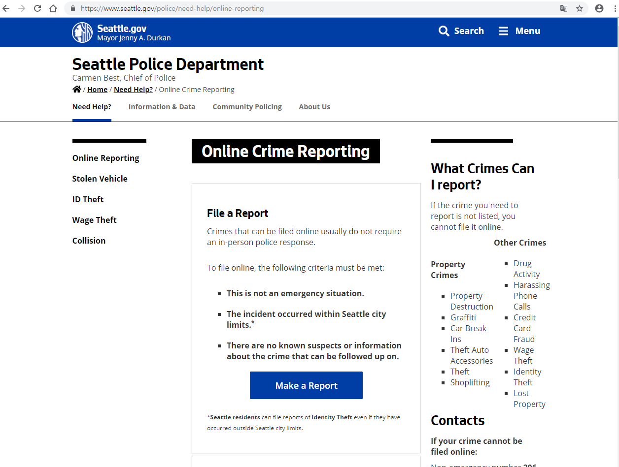
Task: Click the Contacts heading
Action: (x=458, y=420)
